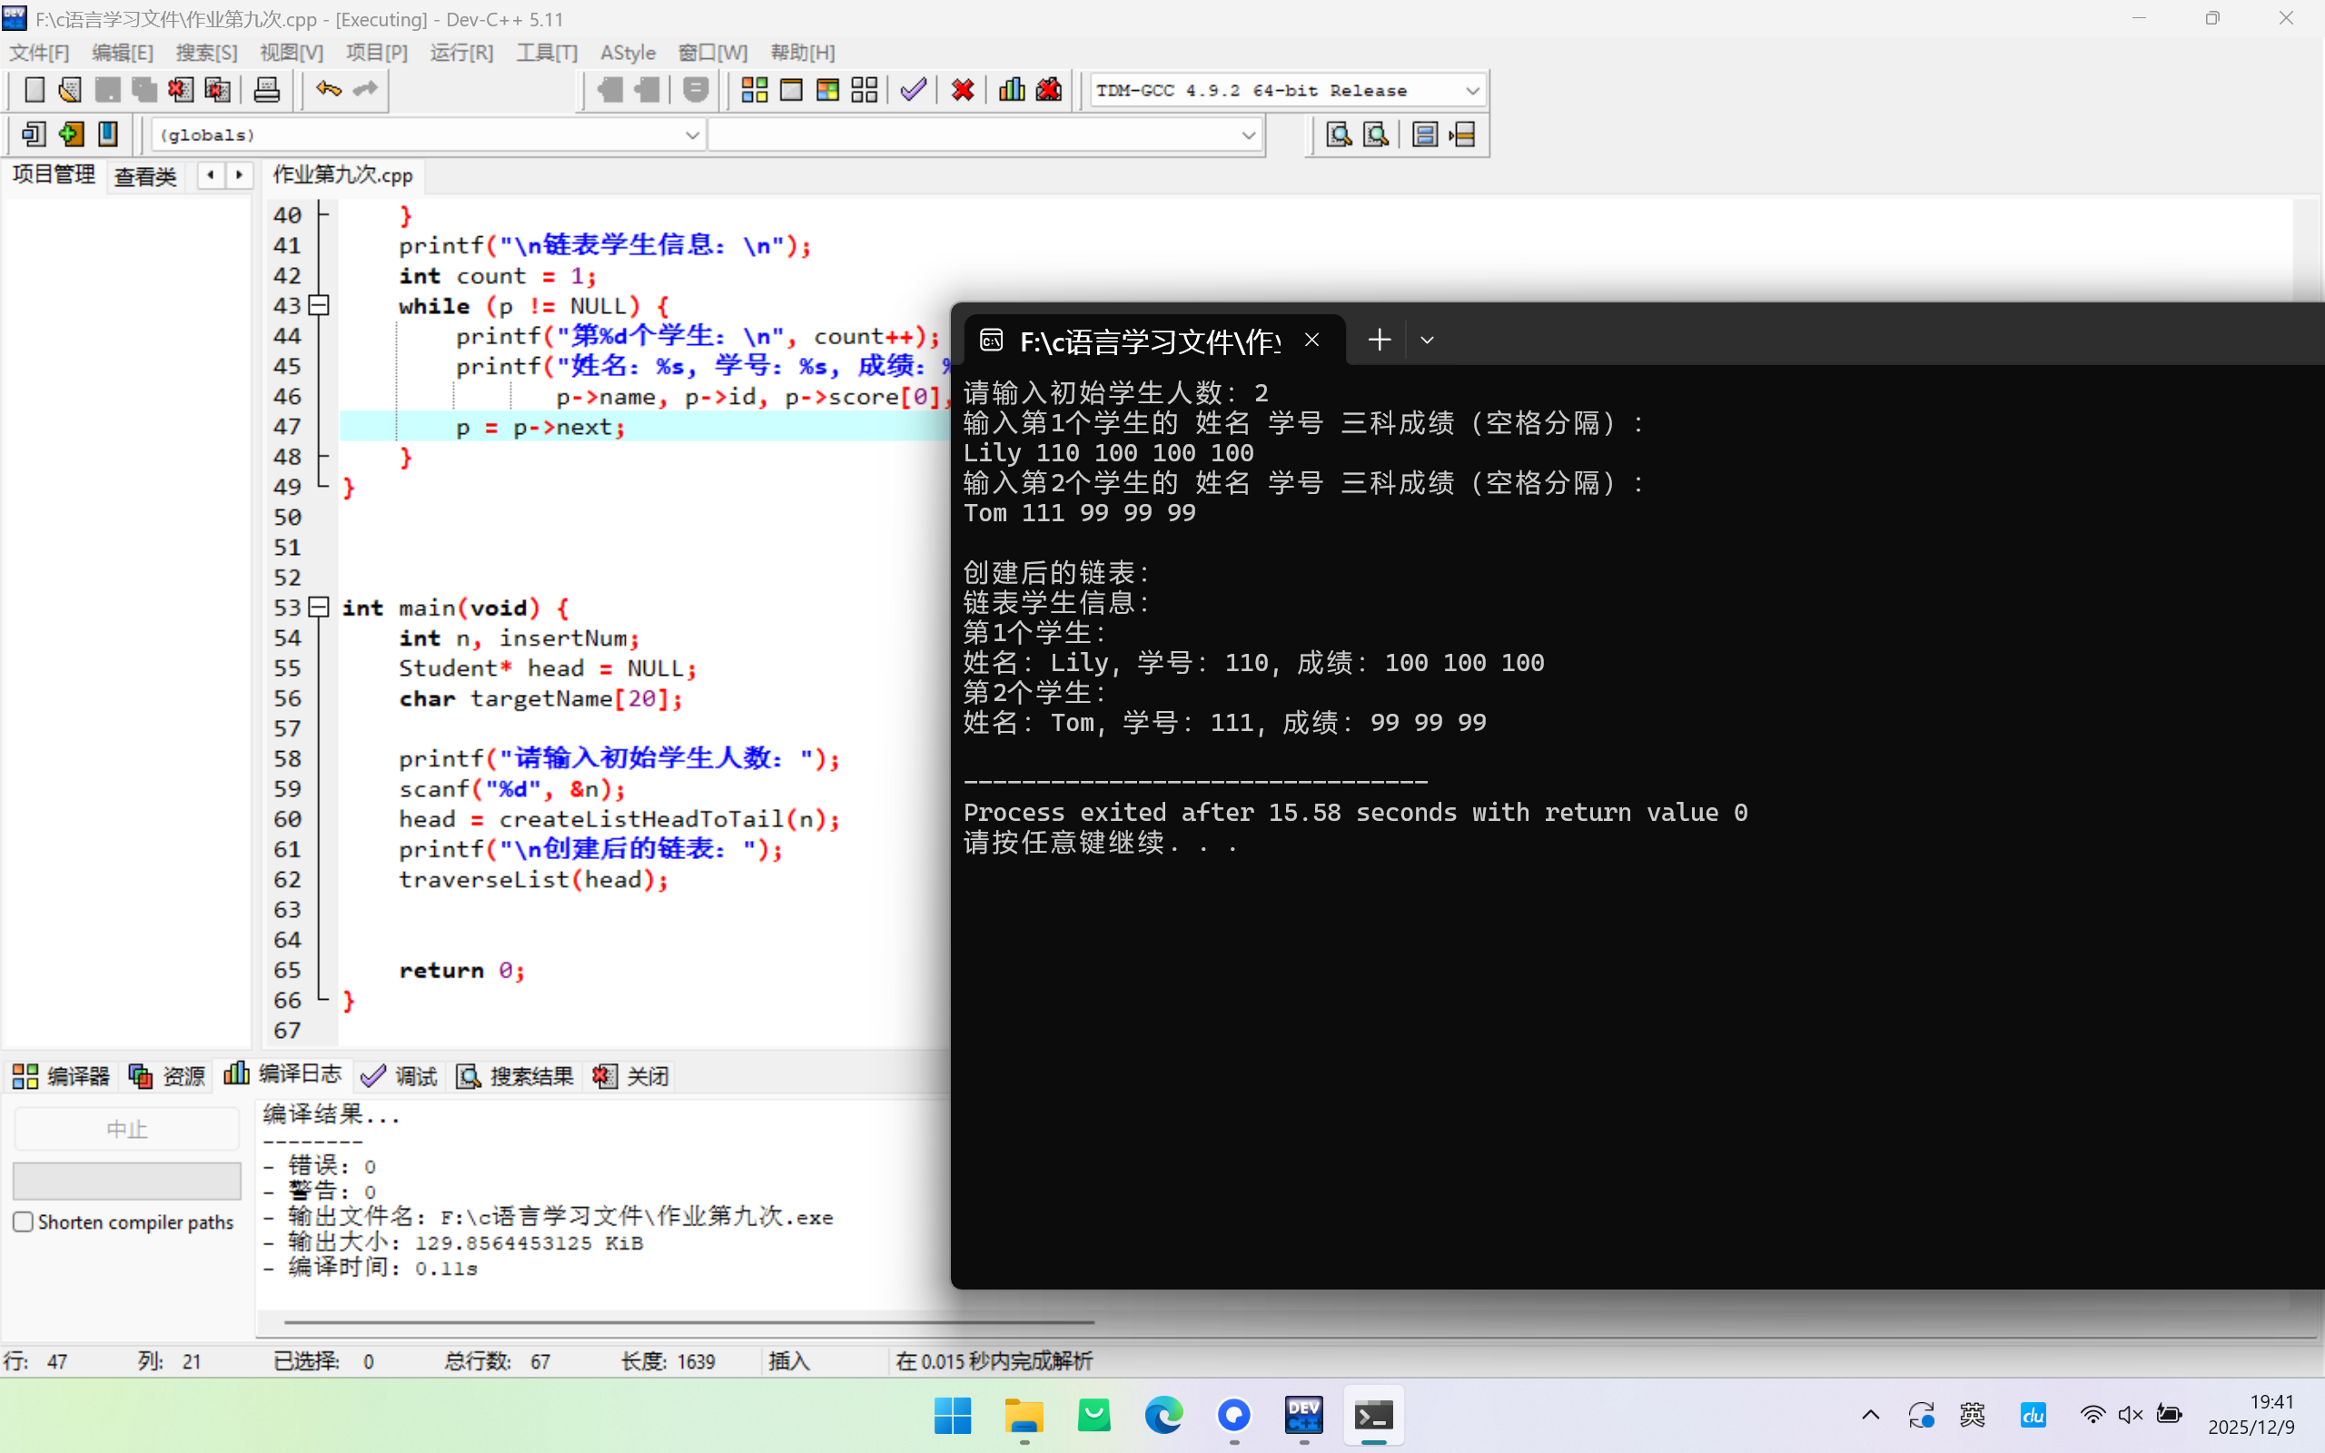This screenshot has width=2325, height=1453.
Task: Open the 运行[R] menu
Action: pyautogui.click(x=461, y=52)
